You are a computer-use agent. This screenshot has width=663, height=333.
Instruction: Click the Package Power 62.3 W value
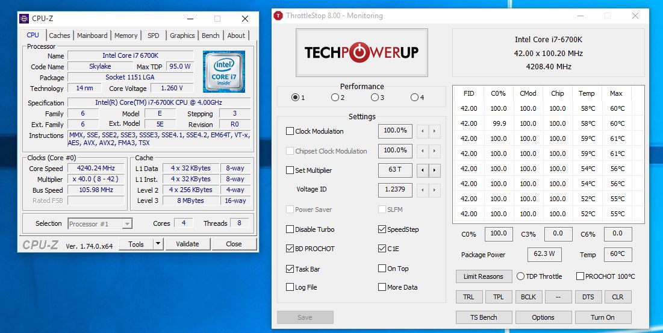(x=544, y=254)
